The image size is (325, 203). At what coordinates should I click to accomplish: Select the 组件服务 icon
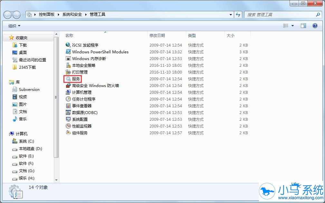68,133
